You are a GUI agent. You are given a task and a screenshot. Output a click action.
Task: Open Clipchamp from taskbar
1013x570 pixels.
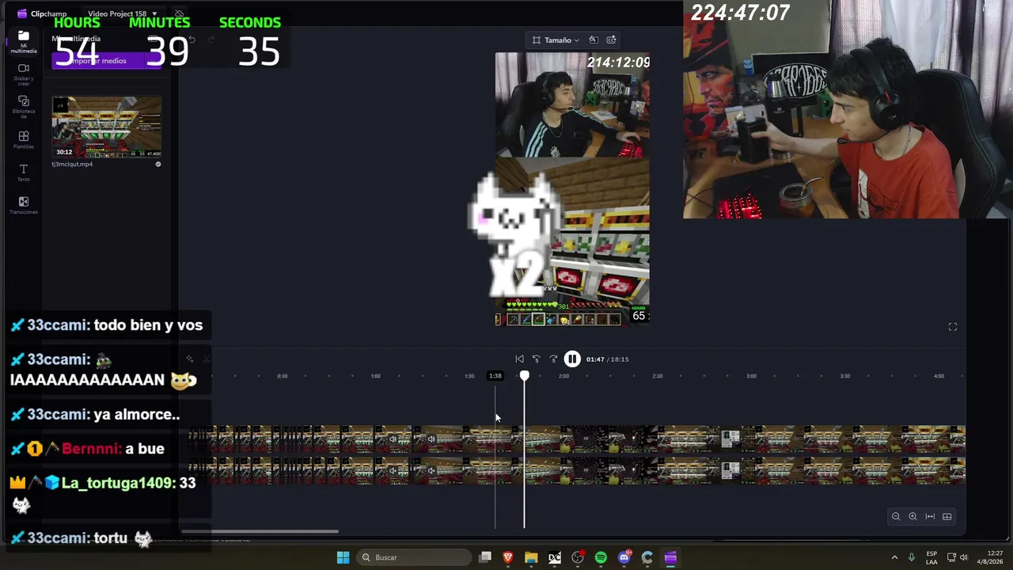pos(670,557)
